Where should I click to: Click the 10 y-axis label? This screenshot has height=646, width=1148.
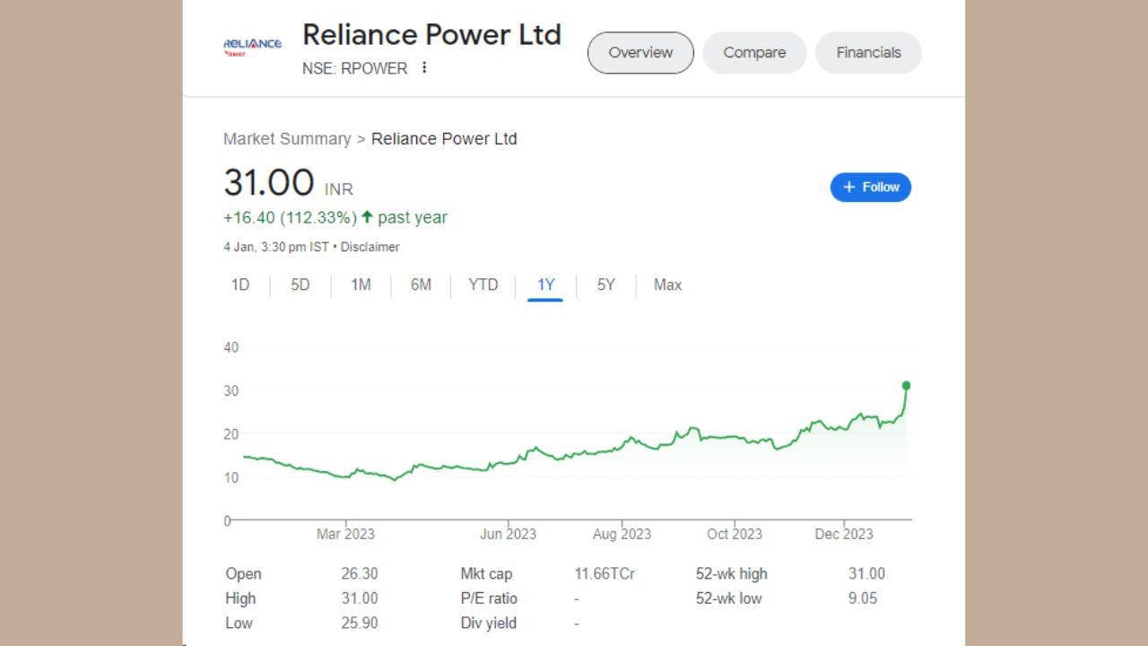click(x=231, y=477)
